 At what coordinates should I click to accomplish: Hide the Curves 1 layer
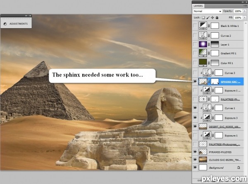tap(195, 108)
